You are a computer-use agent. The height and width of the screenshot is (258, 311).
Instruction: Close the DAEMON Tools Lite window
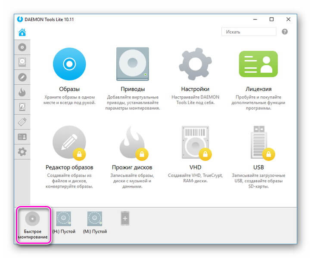tap(289, 19)
